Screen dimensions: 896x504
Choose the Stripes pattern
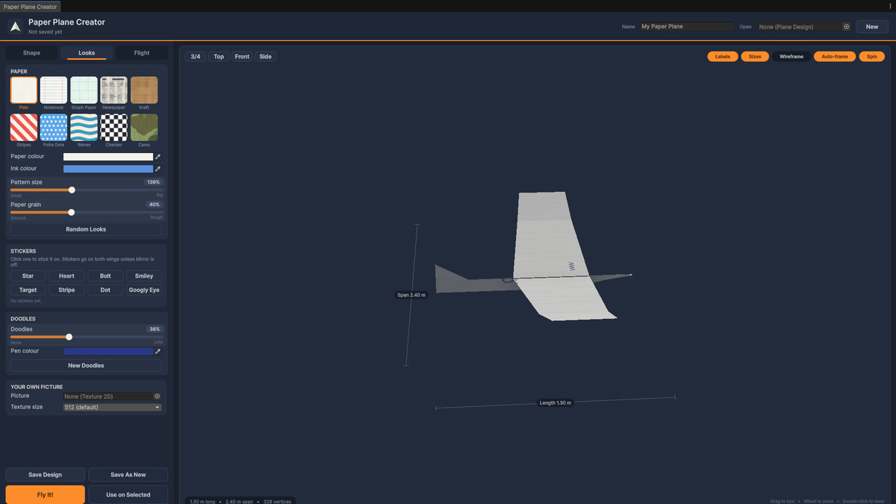click(x=24, y=128)
